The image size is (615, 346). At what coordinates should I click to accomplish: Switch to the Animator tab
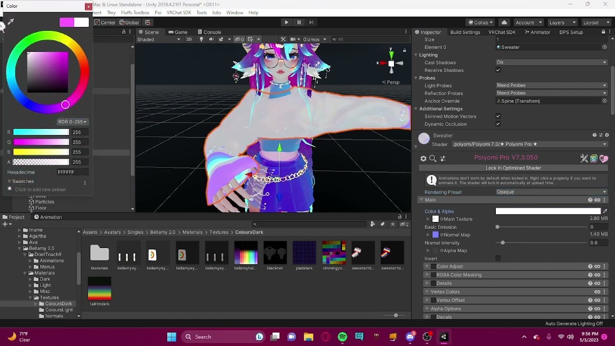click(x=537, y=32)
